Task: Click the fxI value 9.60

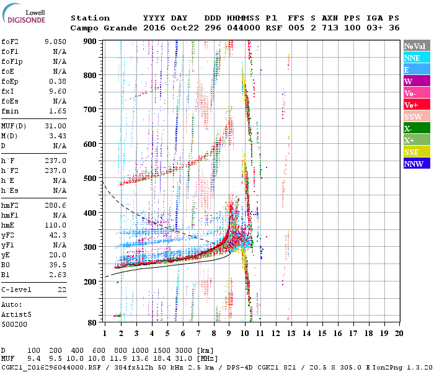Action: 58,91
